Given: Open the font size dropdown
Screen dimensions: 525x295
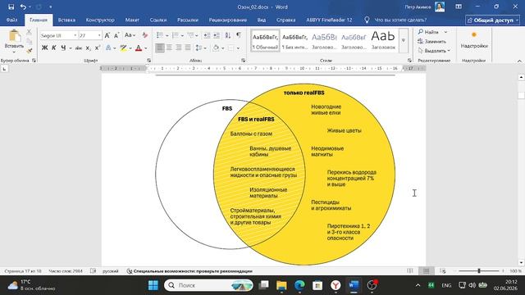Looking at the screenshot, I should point(99,35).
